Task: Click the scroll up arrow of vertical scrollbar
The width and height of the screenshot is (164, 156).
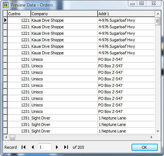Action: 158,14
